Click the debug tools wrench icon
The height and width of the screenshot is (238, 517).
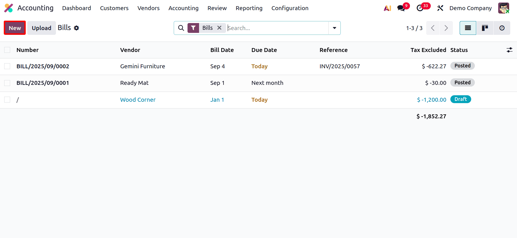pos(440,8)
